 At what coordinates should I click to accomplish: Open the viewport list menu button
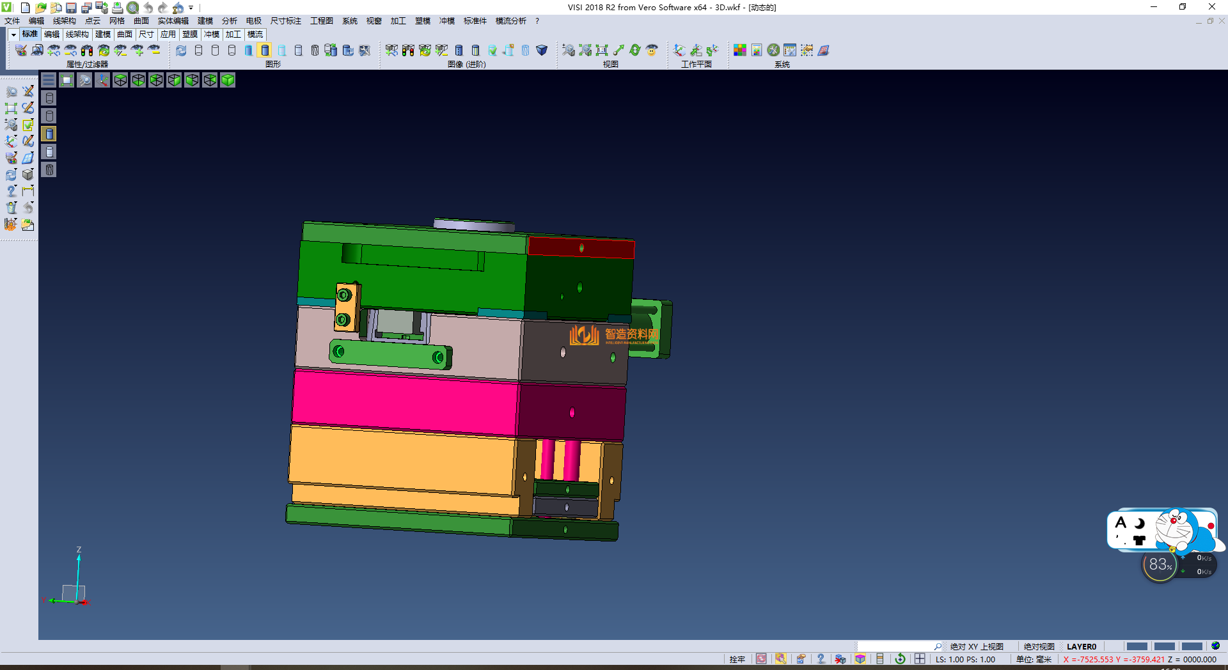point(49,80)
